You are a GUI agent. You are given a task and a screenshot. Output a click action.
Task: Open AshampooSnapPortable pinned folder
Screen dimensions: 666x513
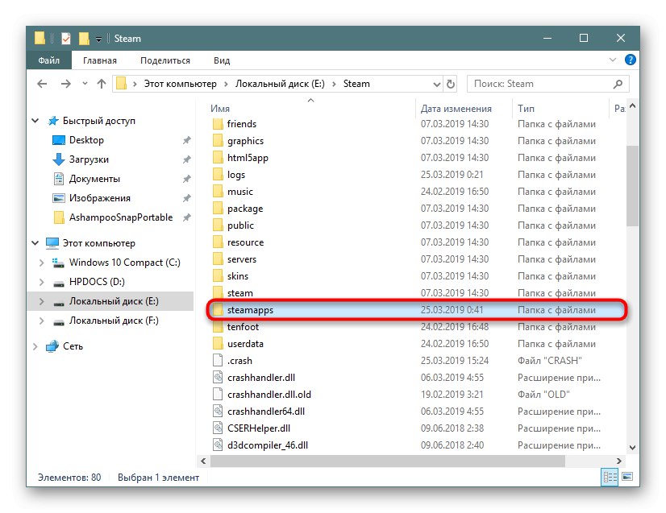pos(121,217)
